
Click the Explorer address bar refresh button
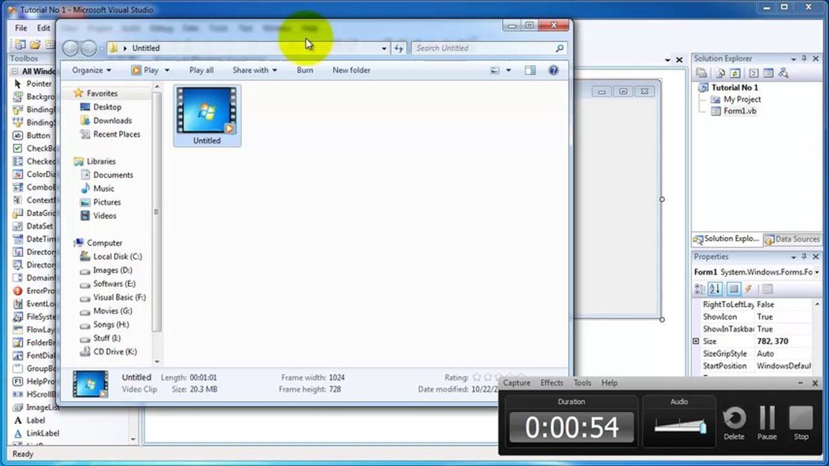point(399,48)
